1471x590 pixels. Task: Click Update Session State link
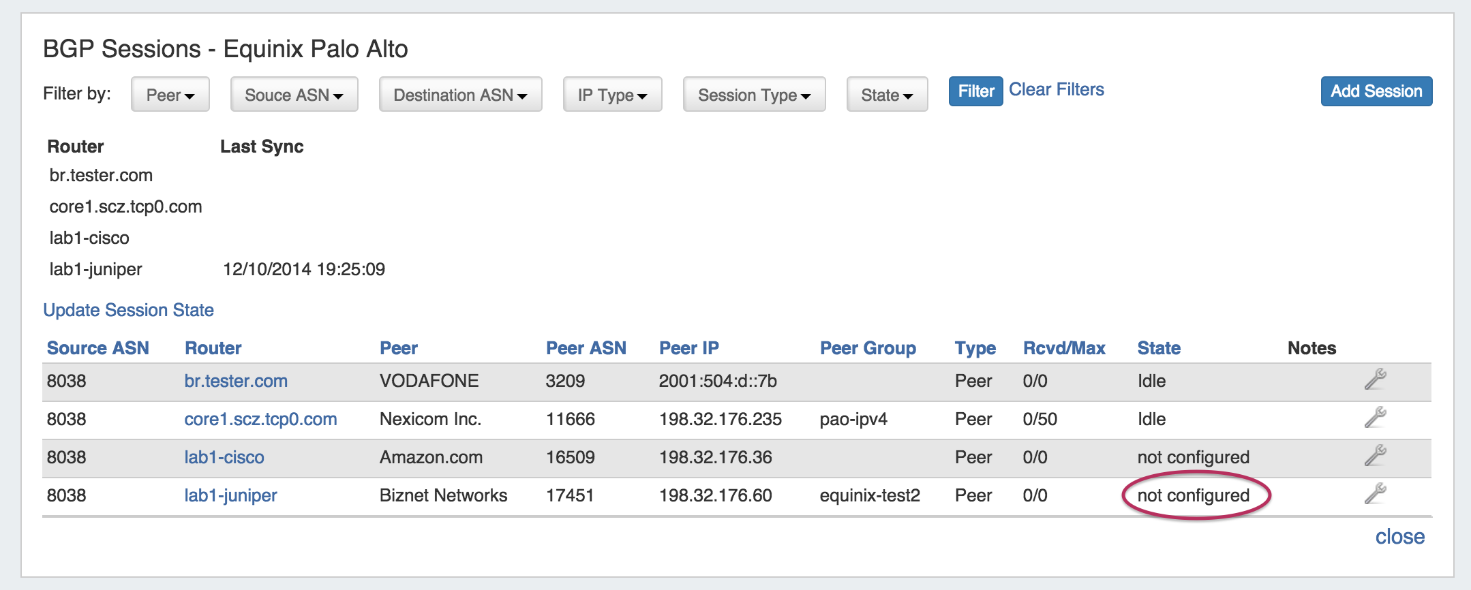point(128,310)
